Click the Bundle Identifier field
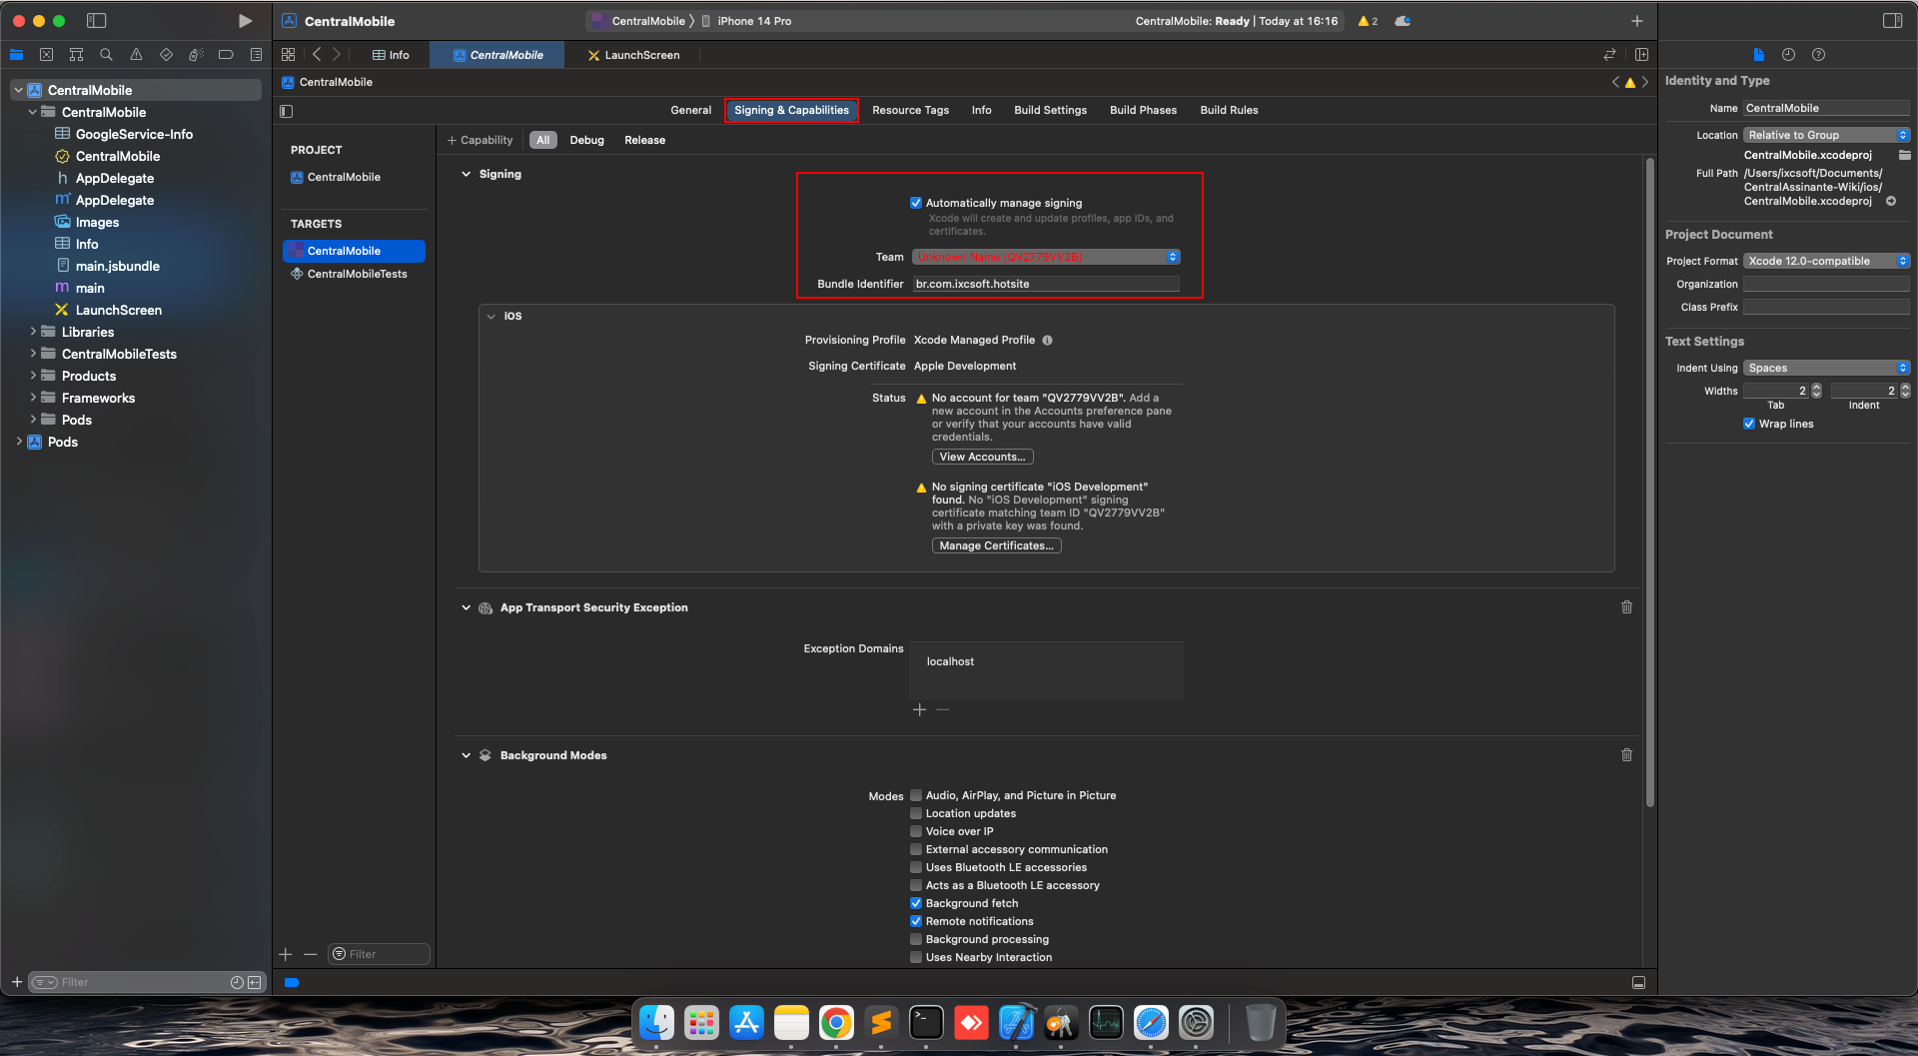Screen dimensions: 1918x1056 (1046, 284)
